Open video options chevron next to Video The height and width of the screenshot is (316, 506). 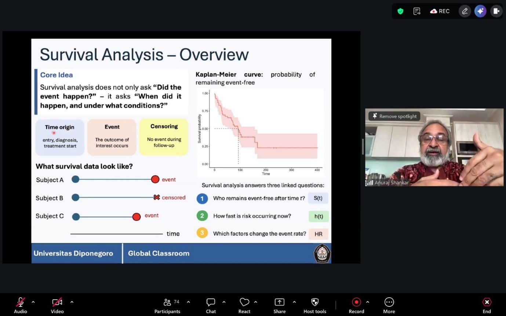pyautogui.click(x=72, y=302)
